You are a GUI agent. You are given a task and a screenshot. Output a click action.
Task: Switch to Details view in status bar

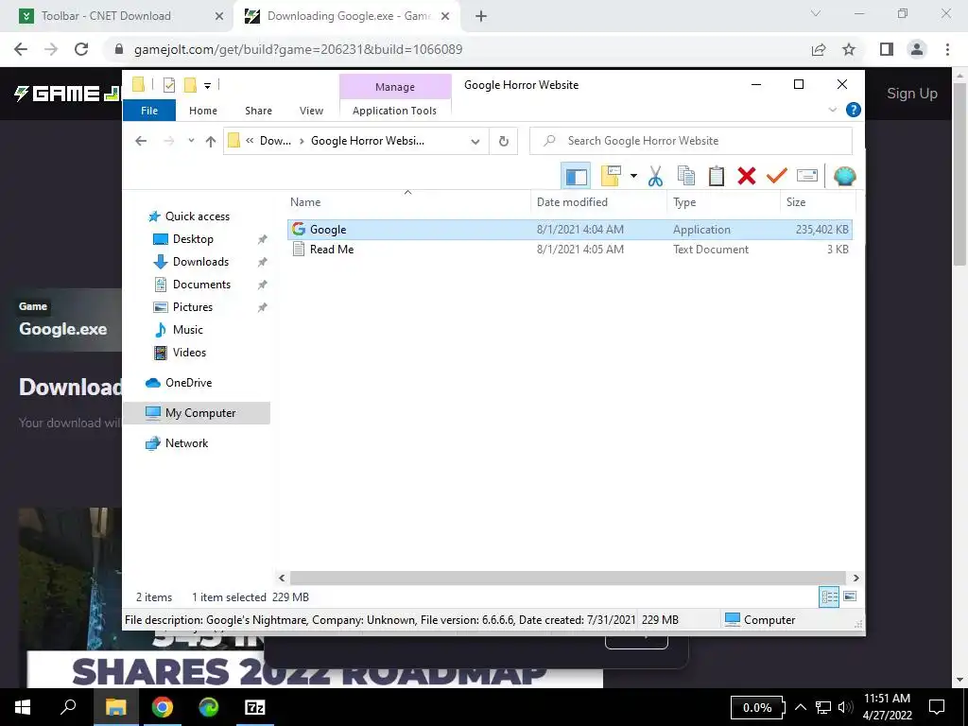tap(829, 596)
